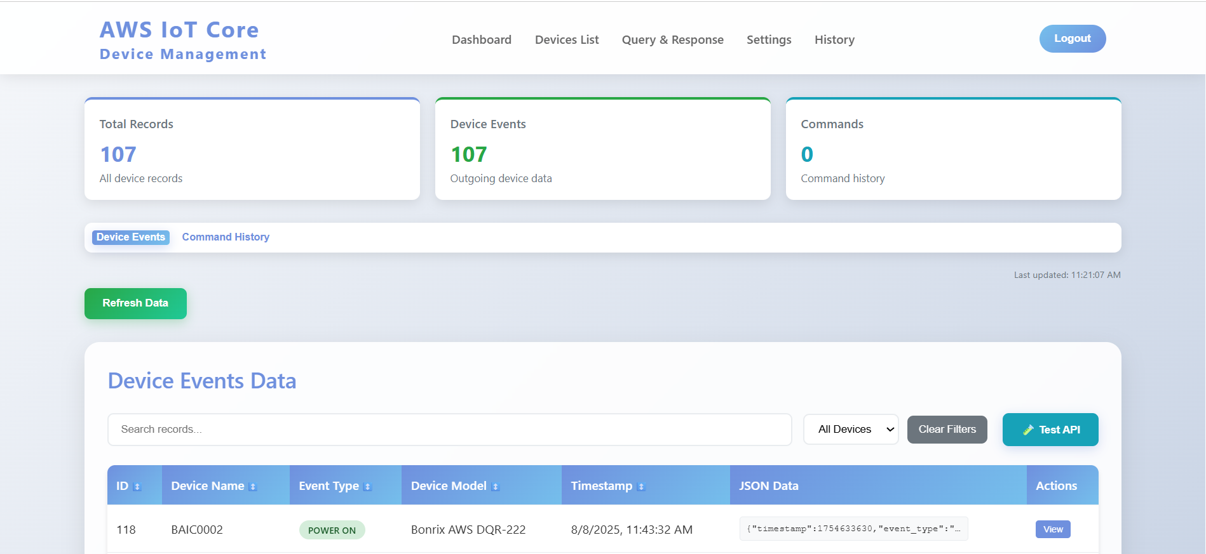This screenshot has width=1206, height=554.
Task: Open Dashboard from the navigation bar
Action: pyautogui.click(x=481, y=40)
